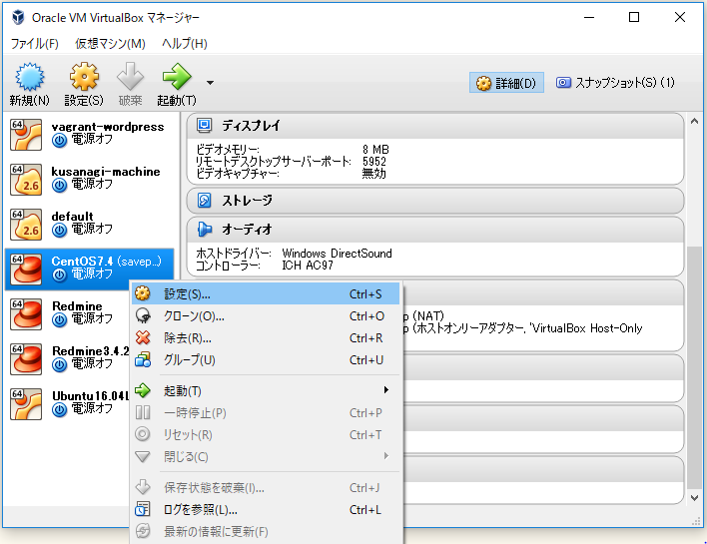Screen dimensions: 707x544
Task: Click the ICH AC97 controller value
Action: (308, 266)
